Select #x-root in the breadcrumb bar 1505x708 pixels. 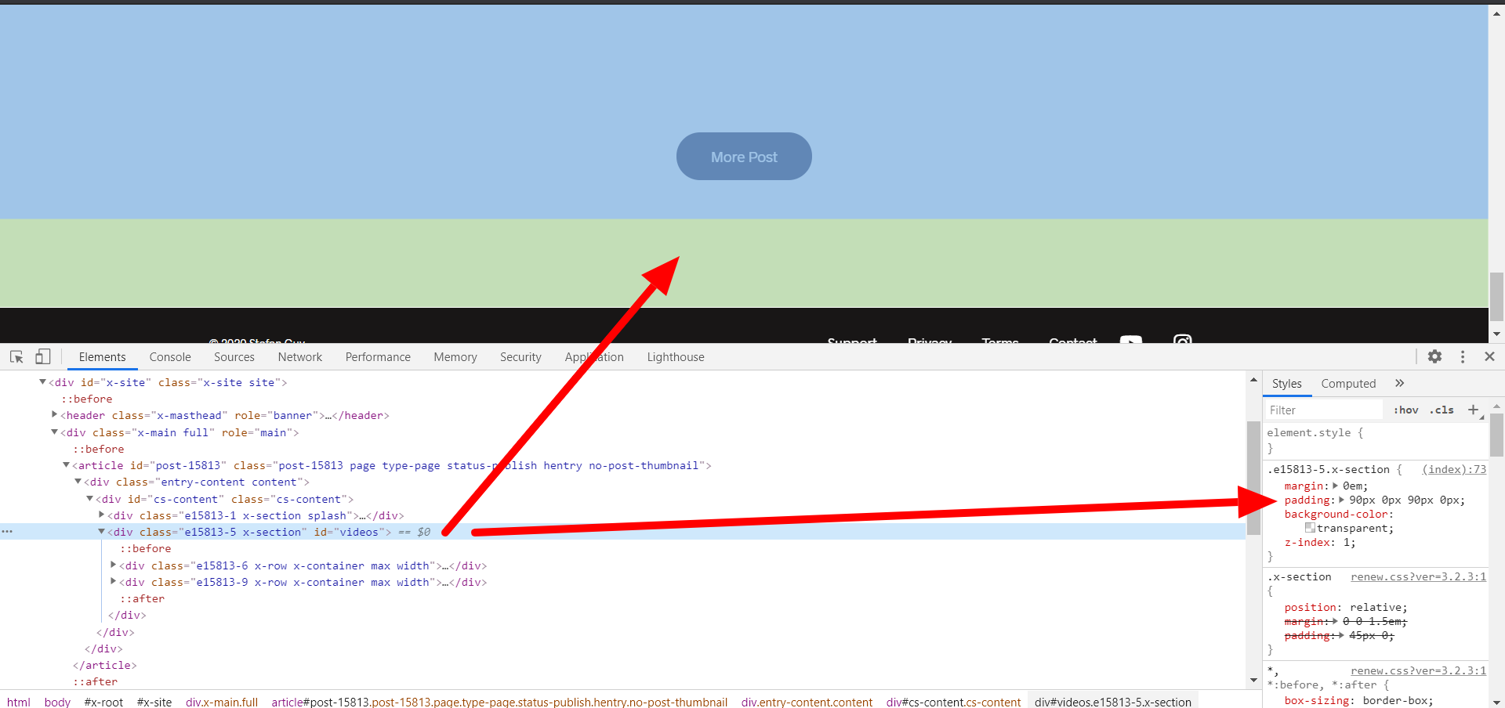click(x=103, y=702)
